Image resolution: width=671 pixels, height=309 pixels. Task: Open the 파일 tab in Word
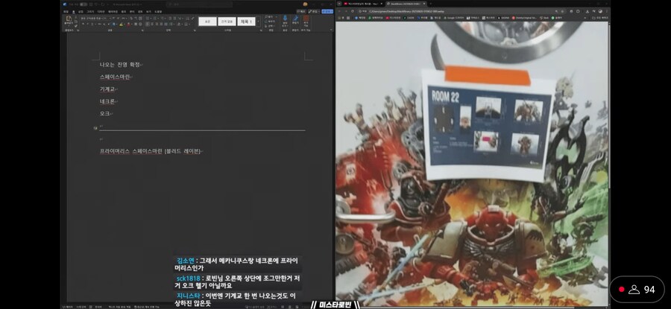(66, 11)
